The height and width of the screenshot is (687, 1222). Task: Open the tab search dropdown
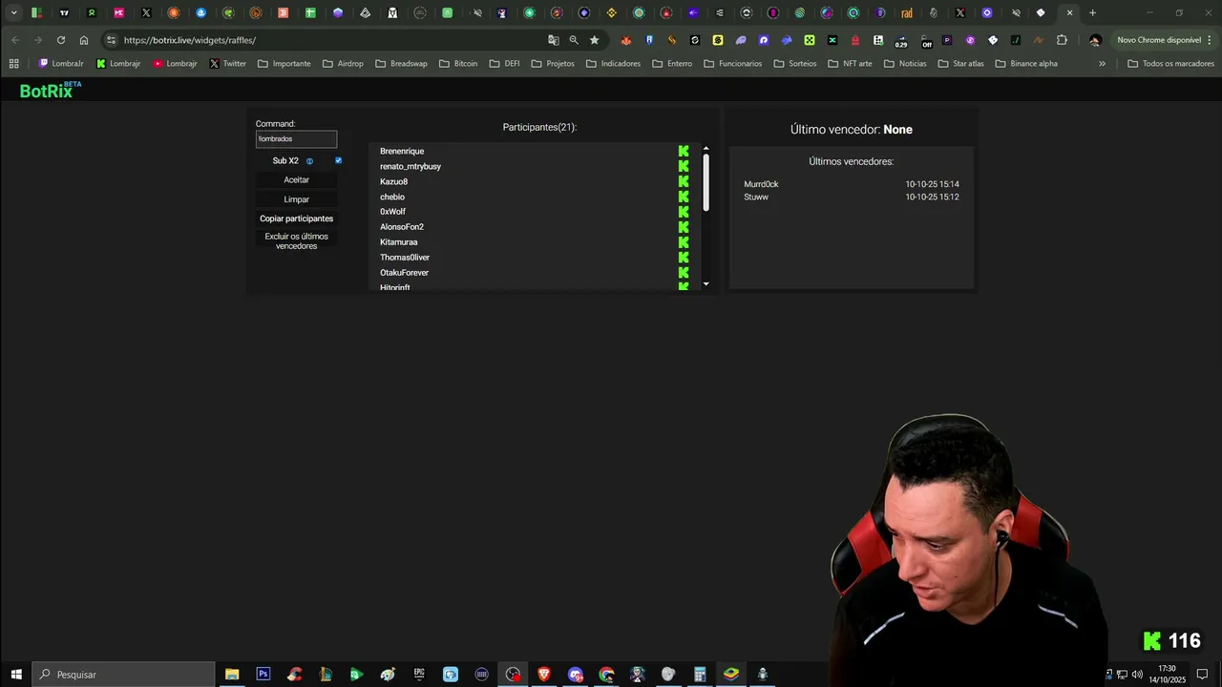click(x=13, y=13)
